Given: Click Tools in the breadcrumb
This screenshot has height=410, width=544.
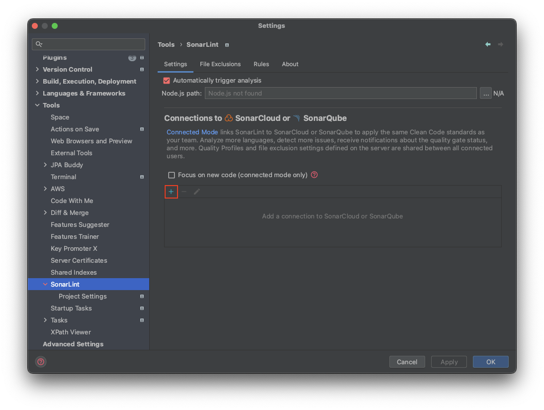Looking at the screenshot, I should point(166,45).
